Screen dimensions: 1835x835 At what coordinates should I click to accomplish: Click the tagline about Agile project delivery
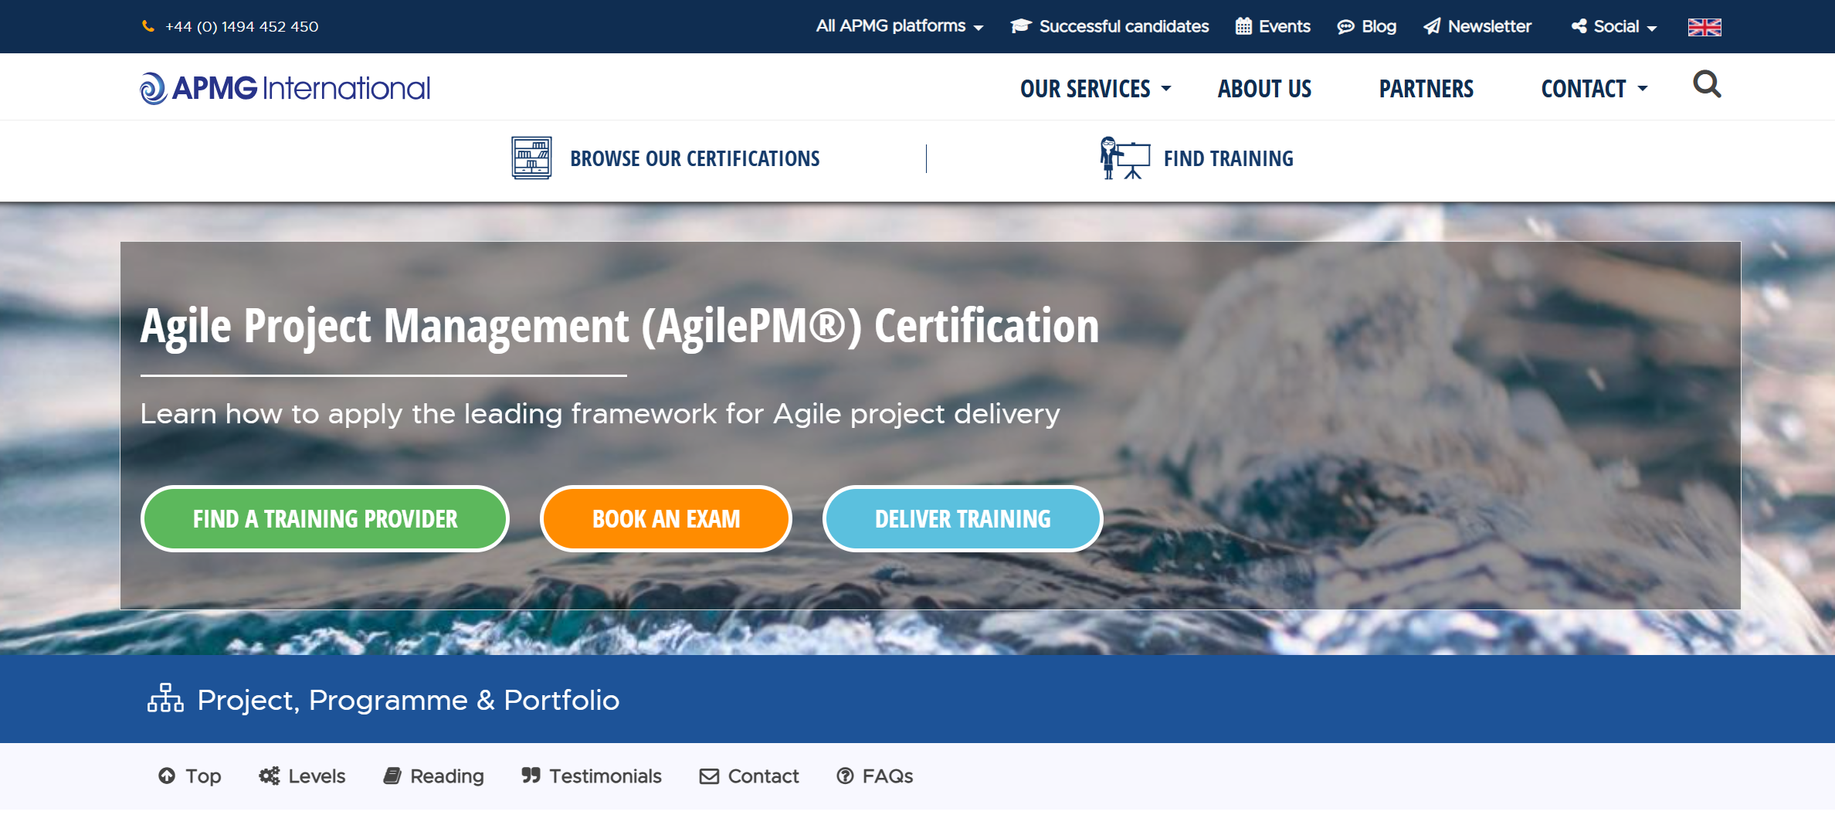600,414
